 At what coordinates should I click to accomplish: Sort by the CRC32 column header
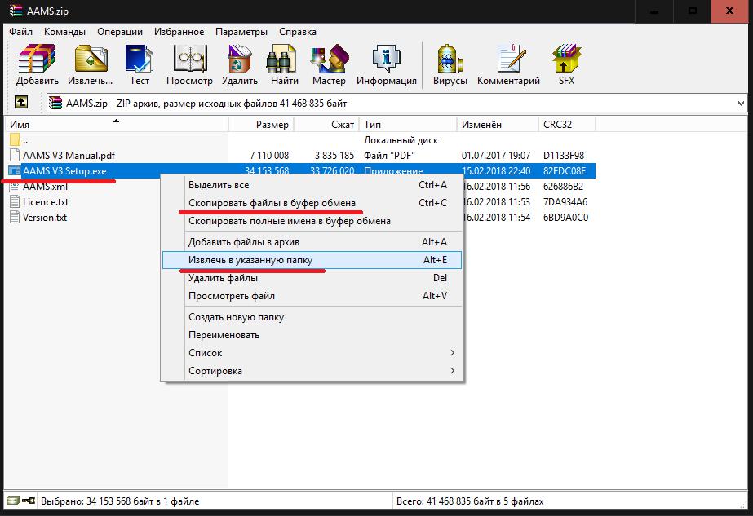point(567,125)
